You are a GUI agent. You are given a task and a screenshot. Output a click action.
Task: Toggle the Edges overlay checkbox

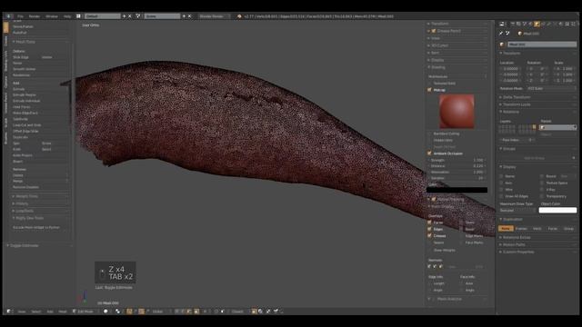tap(429, 229)
